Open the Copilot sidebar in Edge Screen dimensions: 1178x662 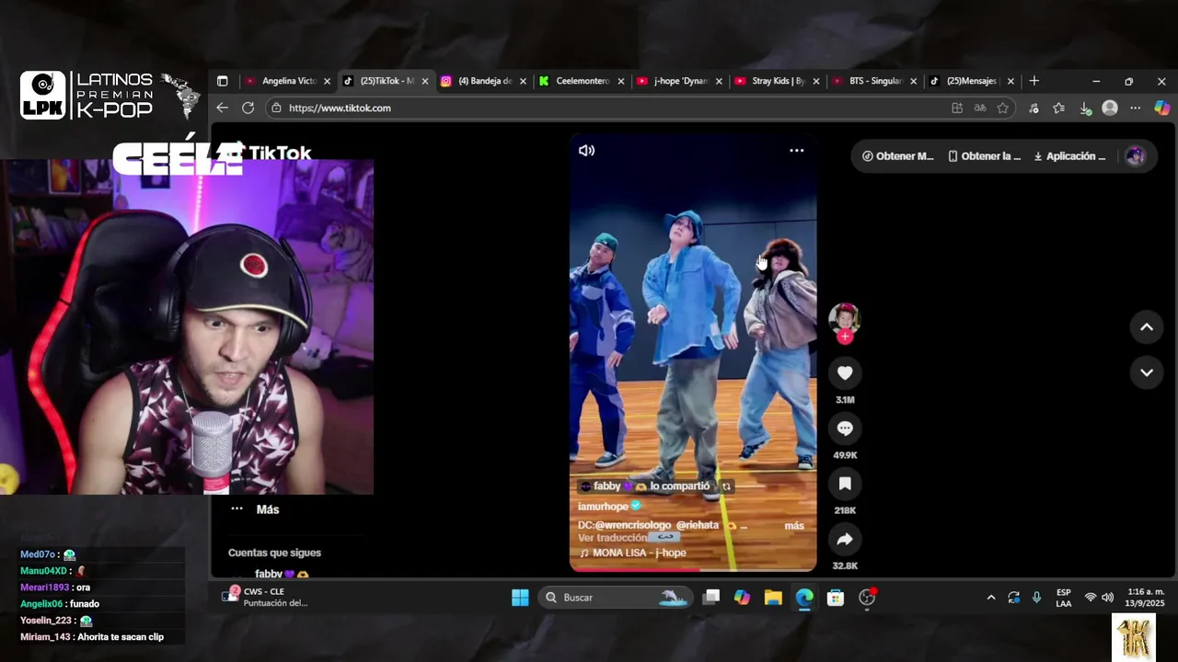[1161, 108]
